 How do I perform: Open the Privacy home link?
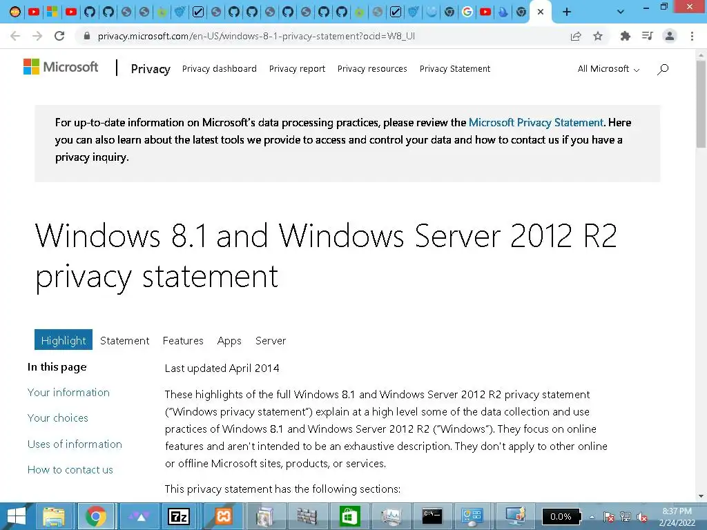click(151, 69)
